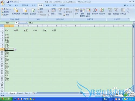Viewport: 135px width, 101px height.
Task: Open 数据有效性 data validation
Action: pos(88,12)
